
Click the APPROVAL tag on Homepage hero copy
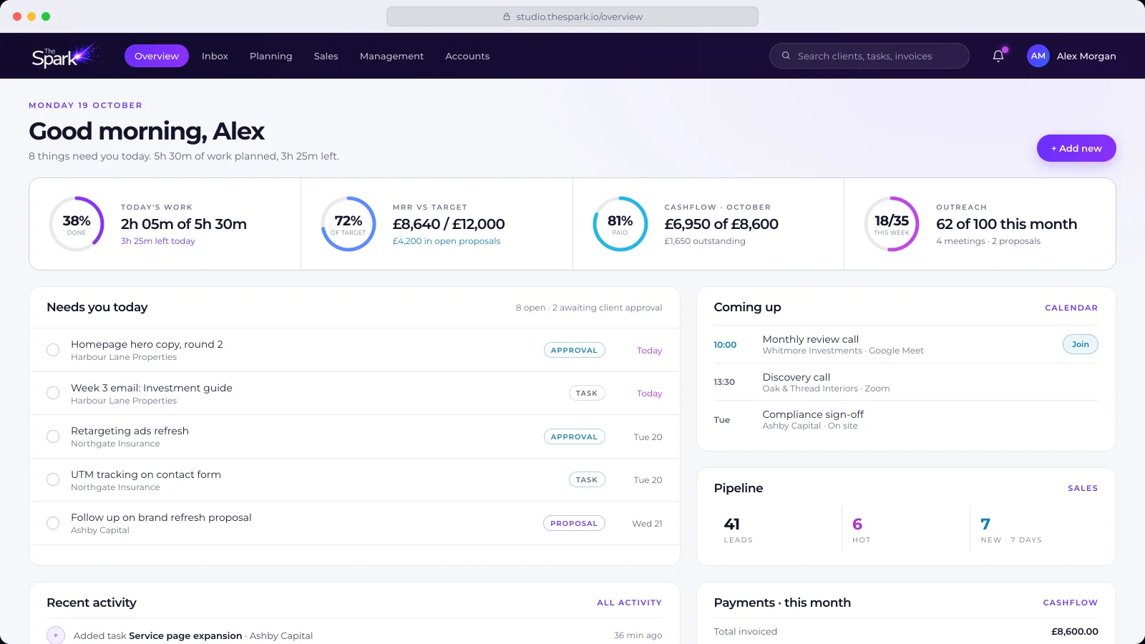(574, 350)
